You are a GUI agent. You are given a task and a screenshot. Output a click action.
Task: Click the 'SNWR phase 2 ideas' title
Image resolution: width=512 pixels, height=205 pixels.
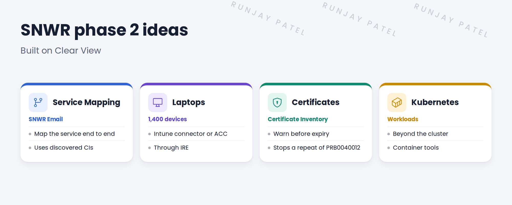(104, 30)
